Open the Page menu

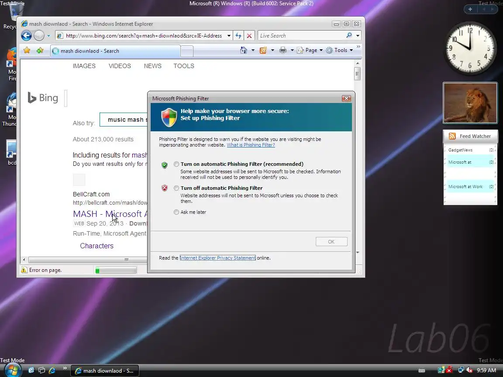[x=310, y=50]
